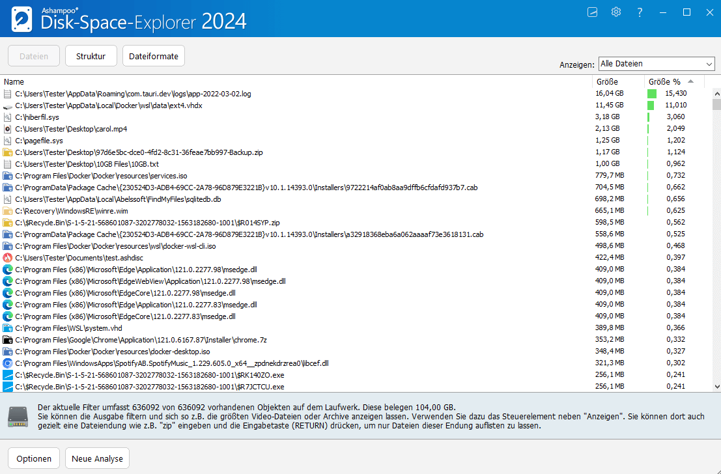Start a Neue Analyse
The height and width of the screenshot is (474, 721).
97,458
